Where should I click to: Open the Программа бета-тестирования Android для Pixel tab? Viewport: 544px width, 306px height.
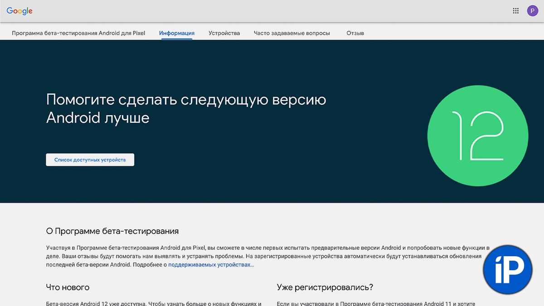coord(78,33)
